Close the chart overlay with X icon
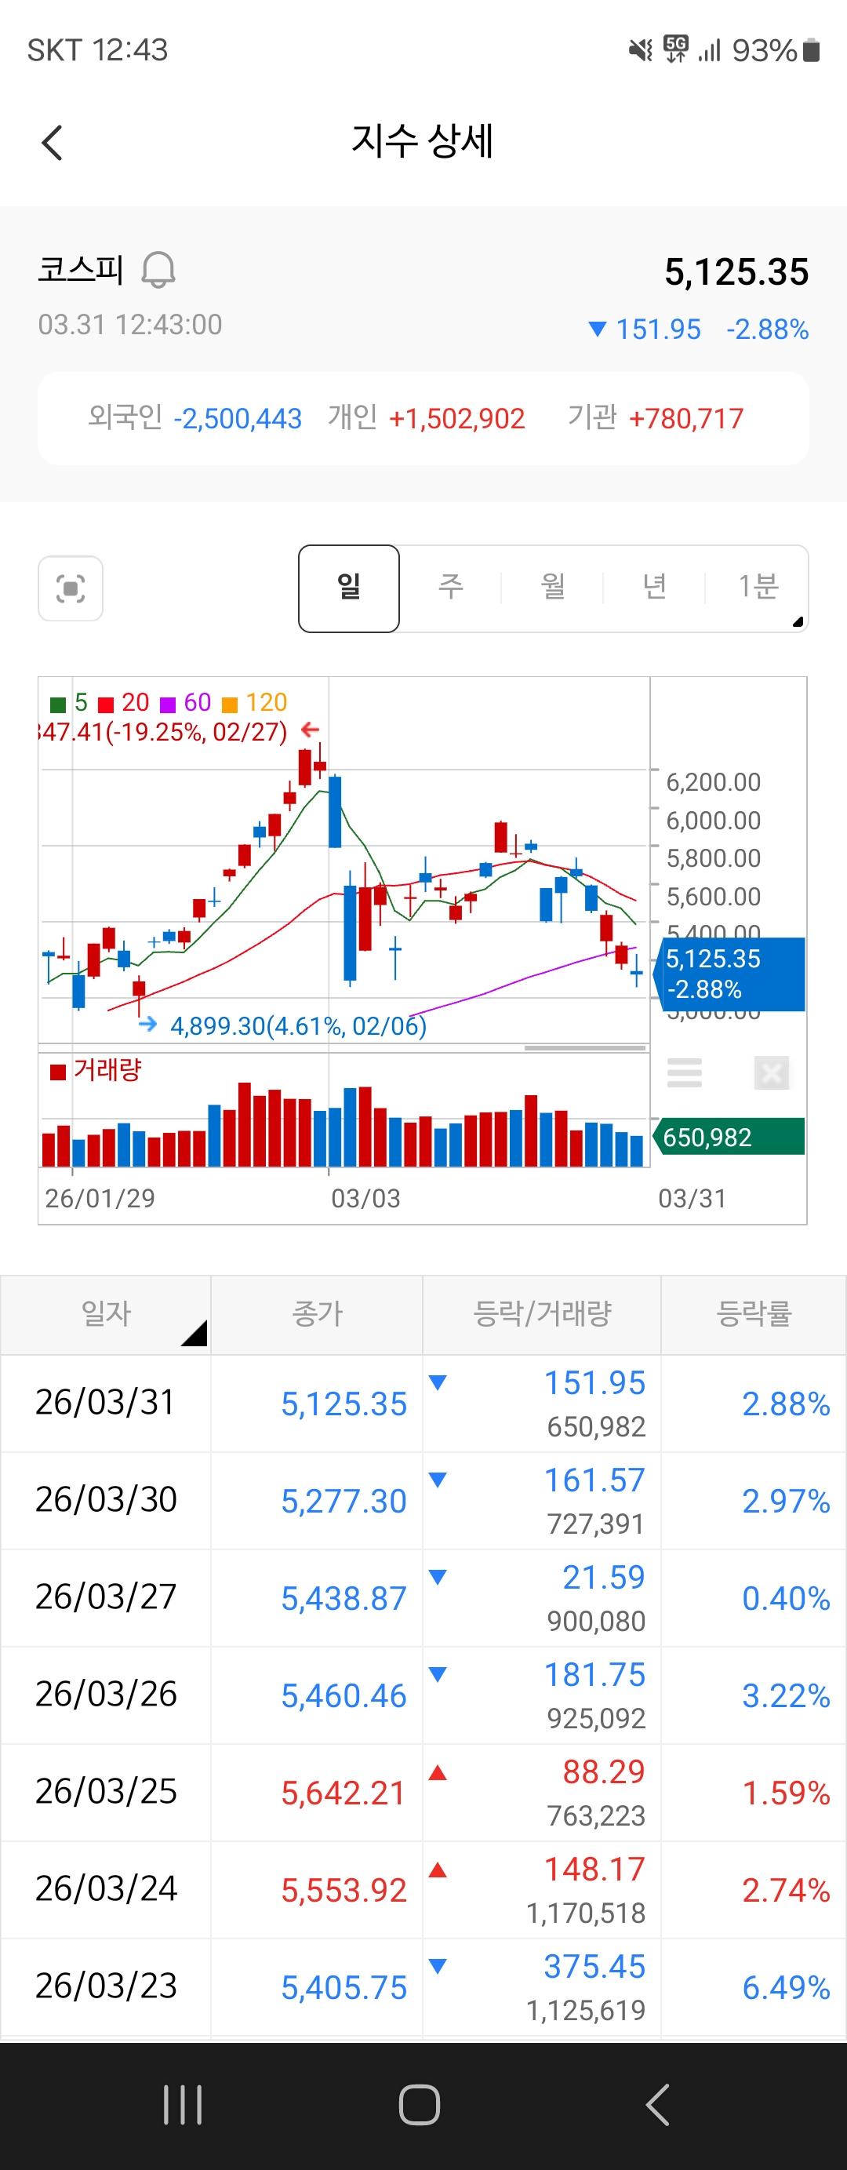Screen dimensions: 847x2170 point(770,1072)
